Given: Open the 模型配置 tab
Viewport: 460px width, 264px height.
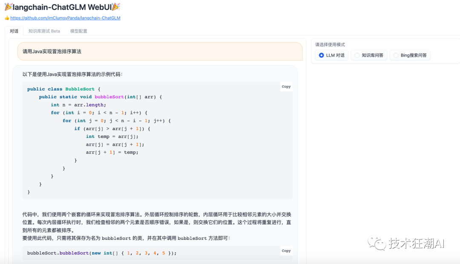Looking at the screenshot, I should coord(79,31).
